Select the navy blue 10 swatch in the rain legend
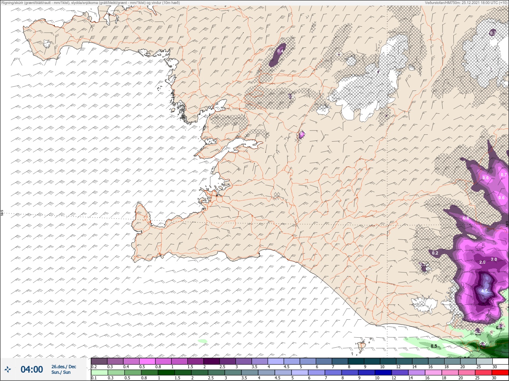The width and height of the screenshot is (509, 381). 383,373
